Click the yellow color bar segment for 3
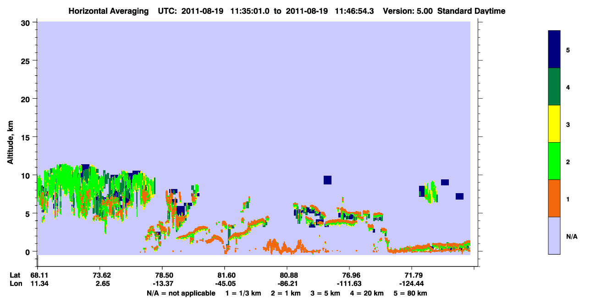Image resolution: width=596 pixels, height=306 pixels. tap(554, 124)
